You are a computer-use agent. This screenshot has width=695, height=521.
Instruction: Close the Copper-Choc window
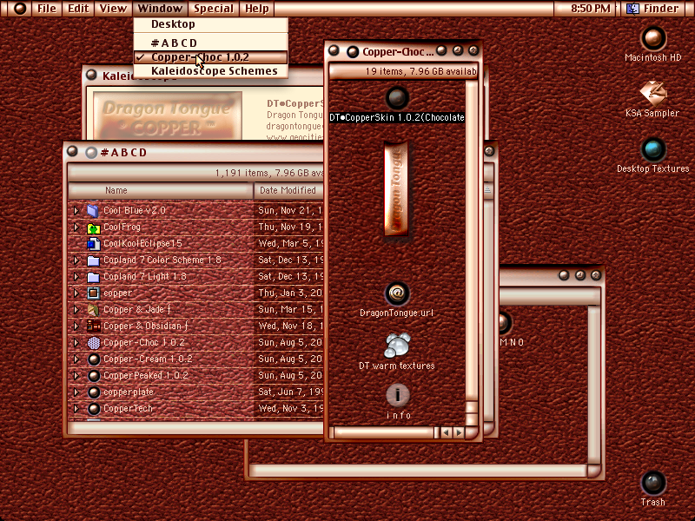click(334, 51)
